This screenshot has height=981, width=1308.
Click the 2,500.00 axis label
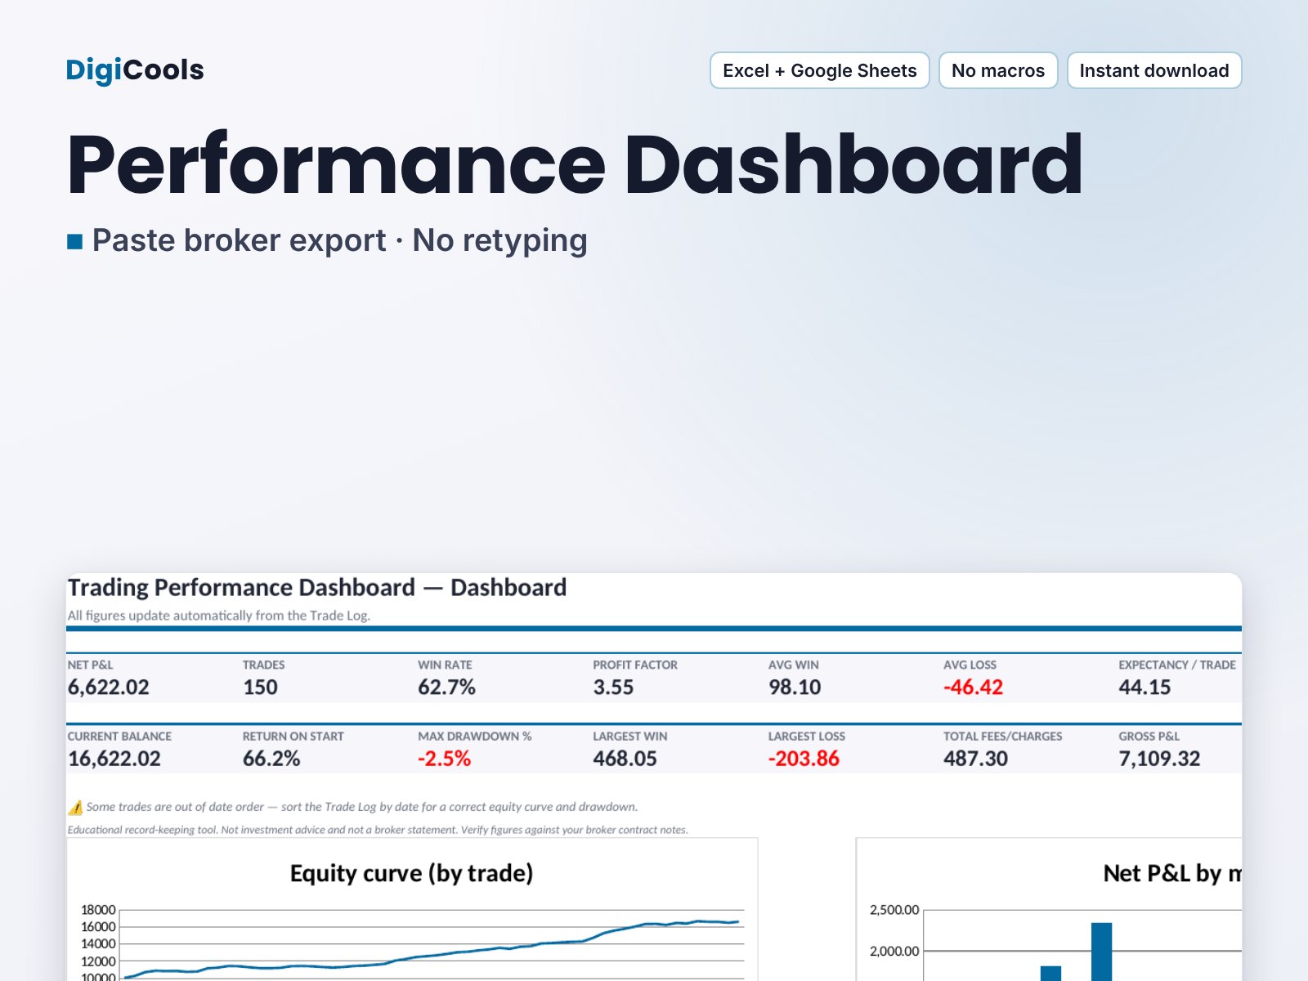pos(894,909)
